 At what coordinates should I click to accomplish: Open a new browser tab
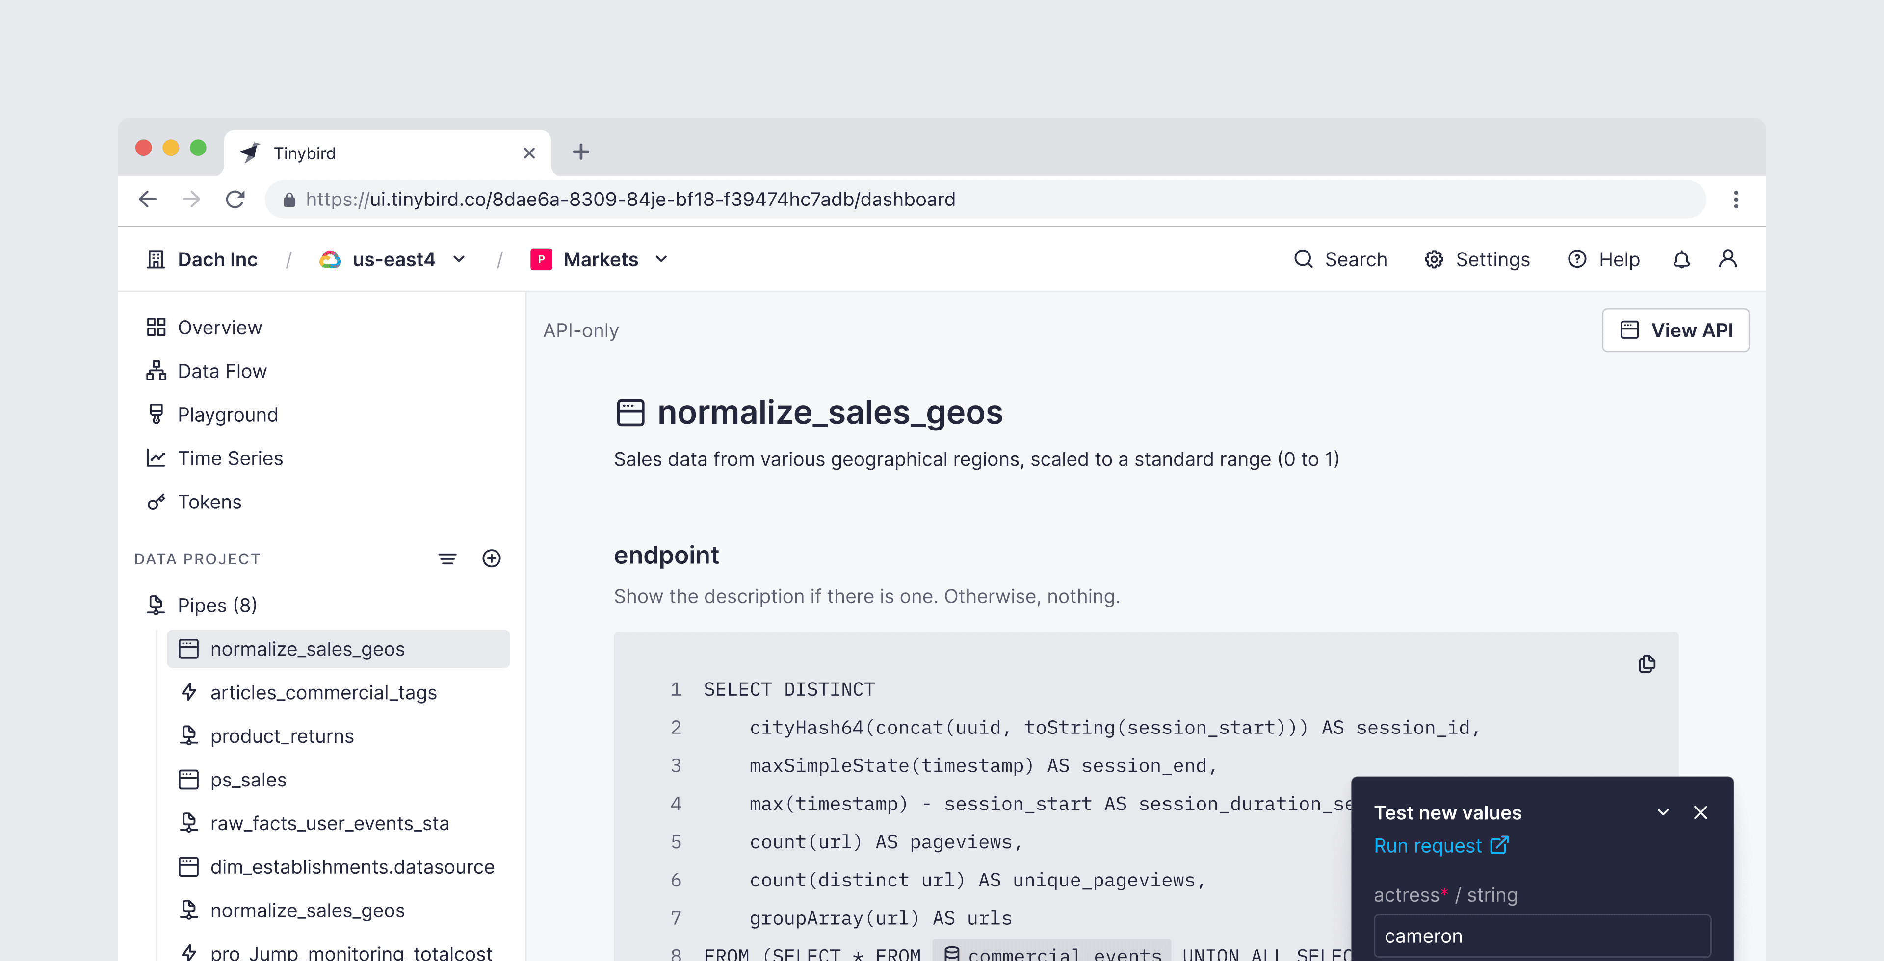(x=581, y=152)
